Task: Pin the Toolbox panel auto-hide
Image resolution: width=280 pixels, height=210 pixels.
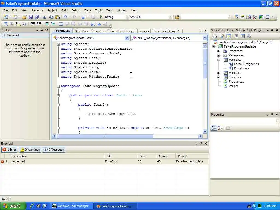Action: [x=42, y=30]
